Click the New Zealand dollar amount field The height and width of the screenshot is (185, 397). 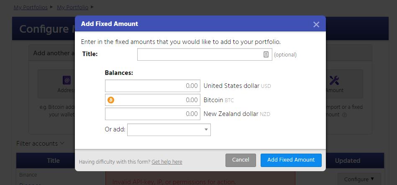coord(152,114)
